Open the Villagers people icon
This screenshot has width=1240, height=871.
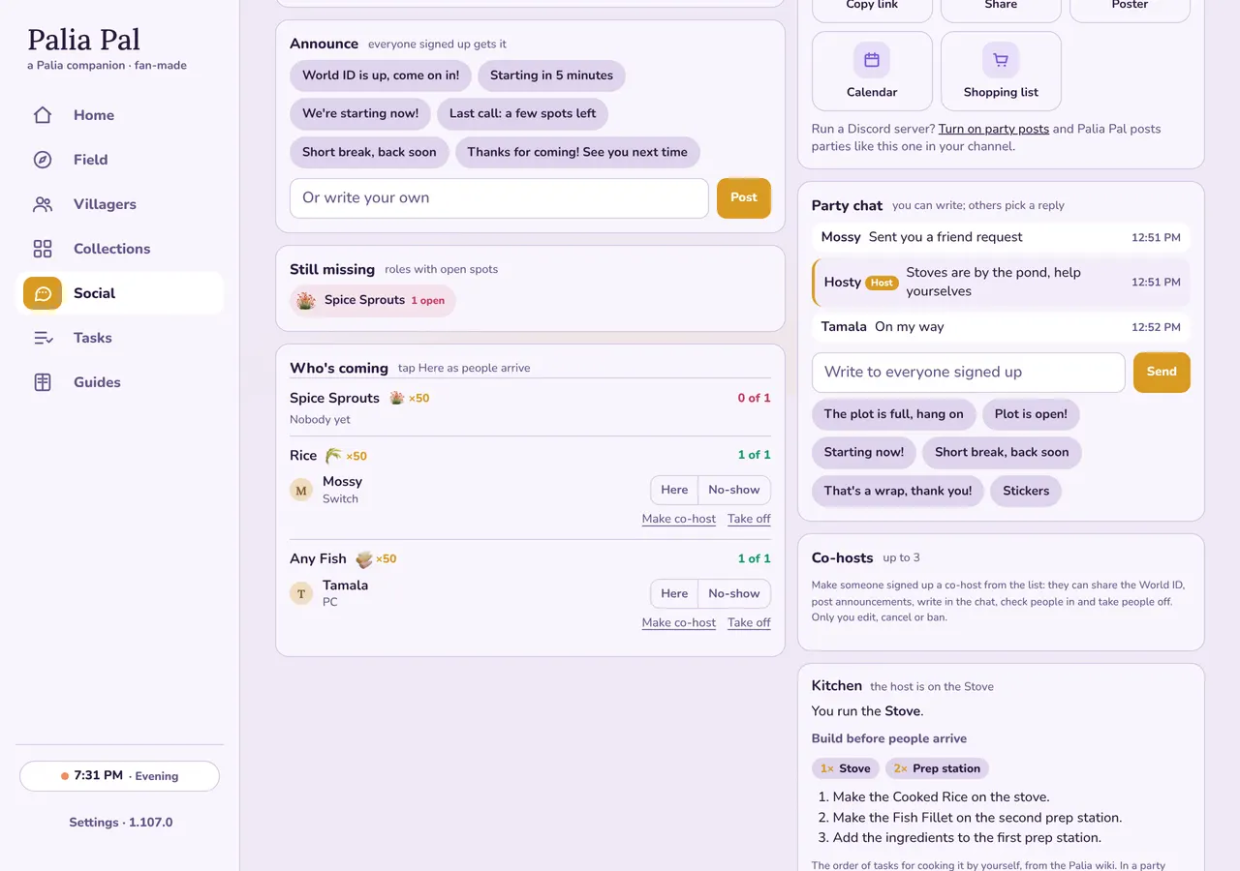pos(43,204)
